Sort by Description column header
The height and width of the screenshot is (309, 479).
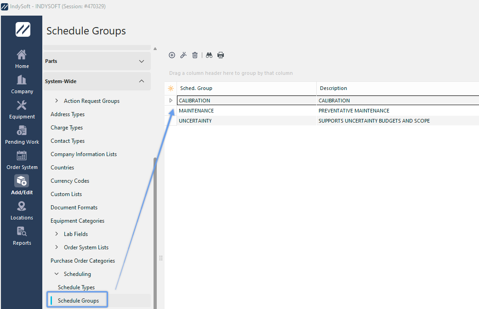pyautogui.click(x=398, y=89)
